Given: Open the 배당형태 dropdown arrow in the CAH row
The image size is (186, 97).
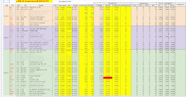Looking at the screenshot, I should tap(78, 17).
